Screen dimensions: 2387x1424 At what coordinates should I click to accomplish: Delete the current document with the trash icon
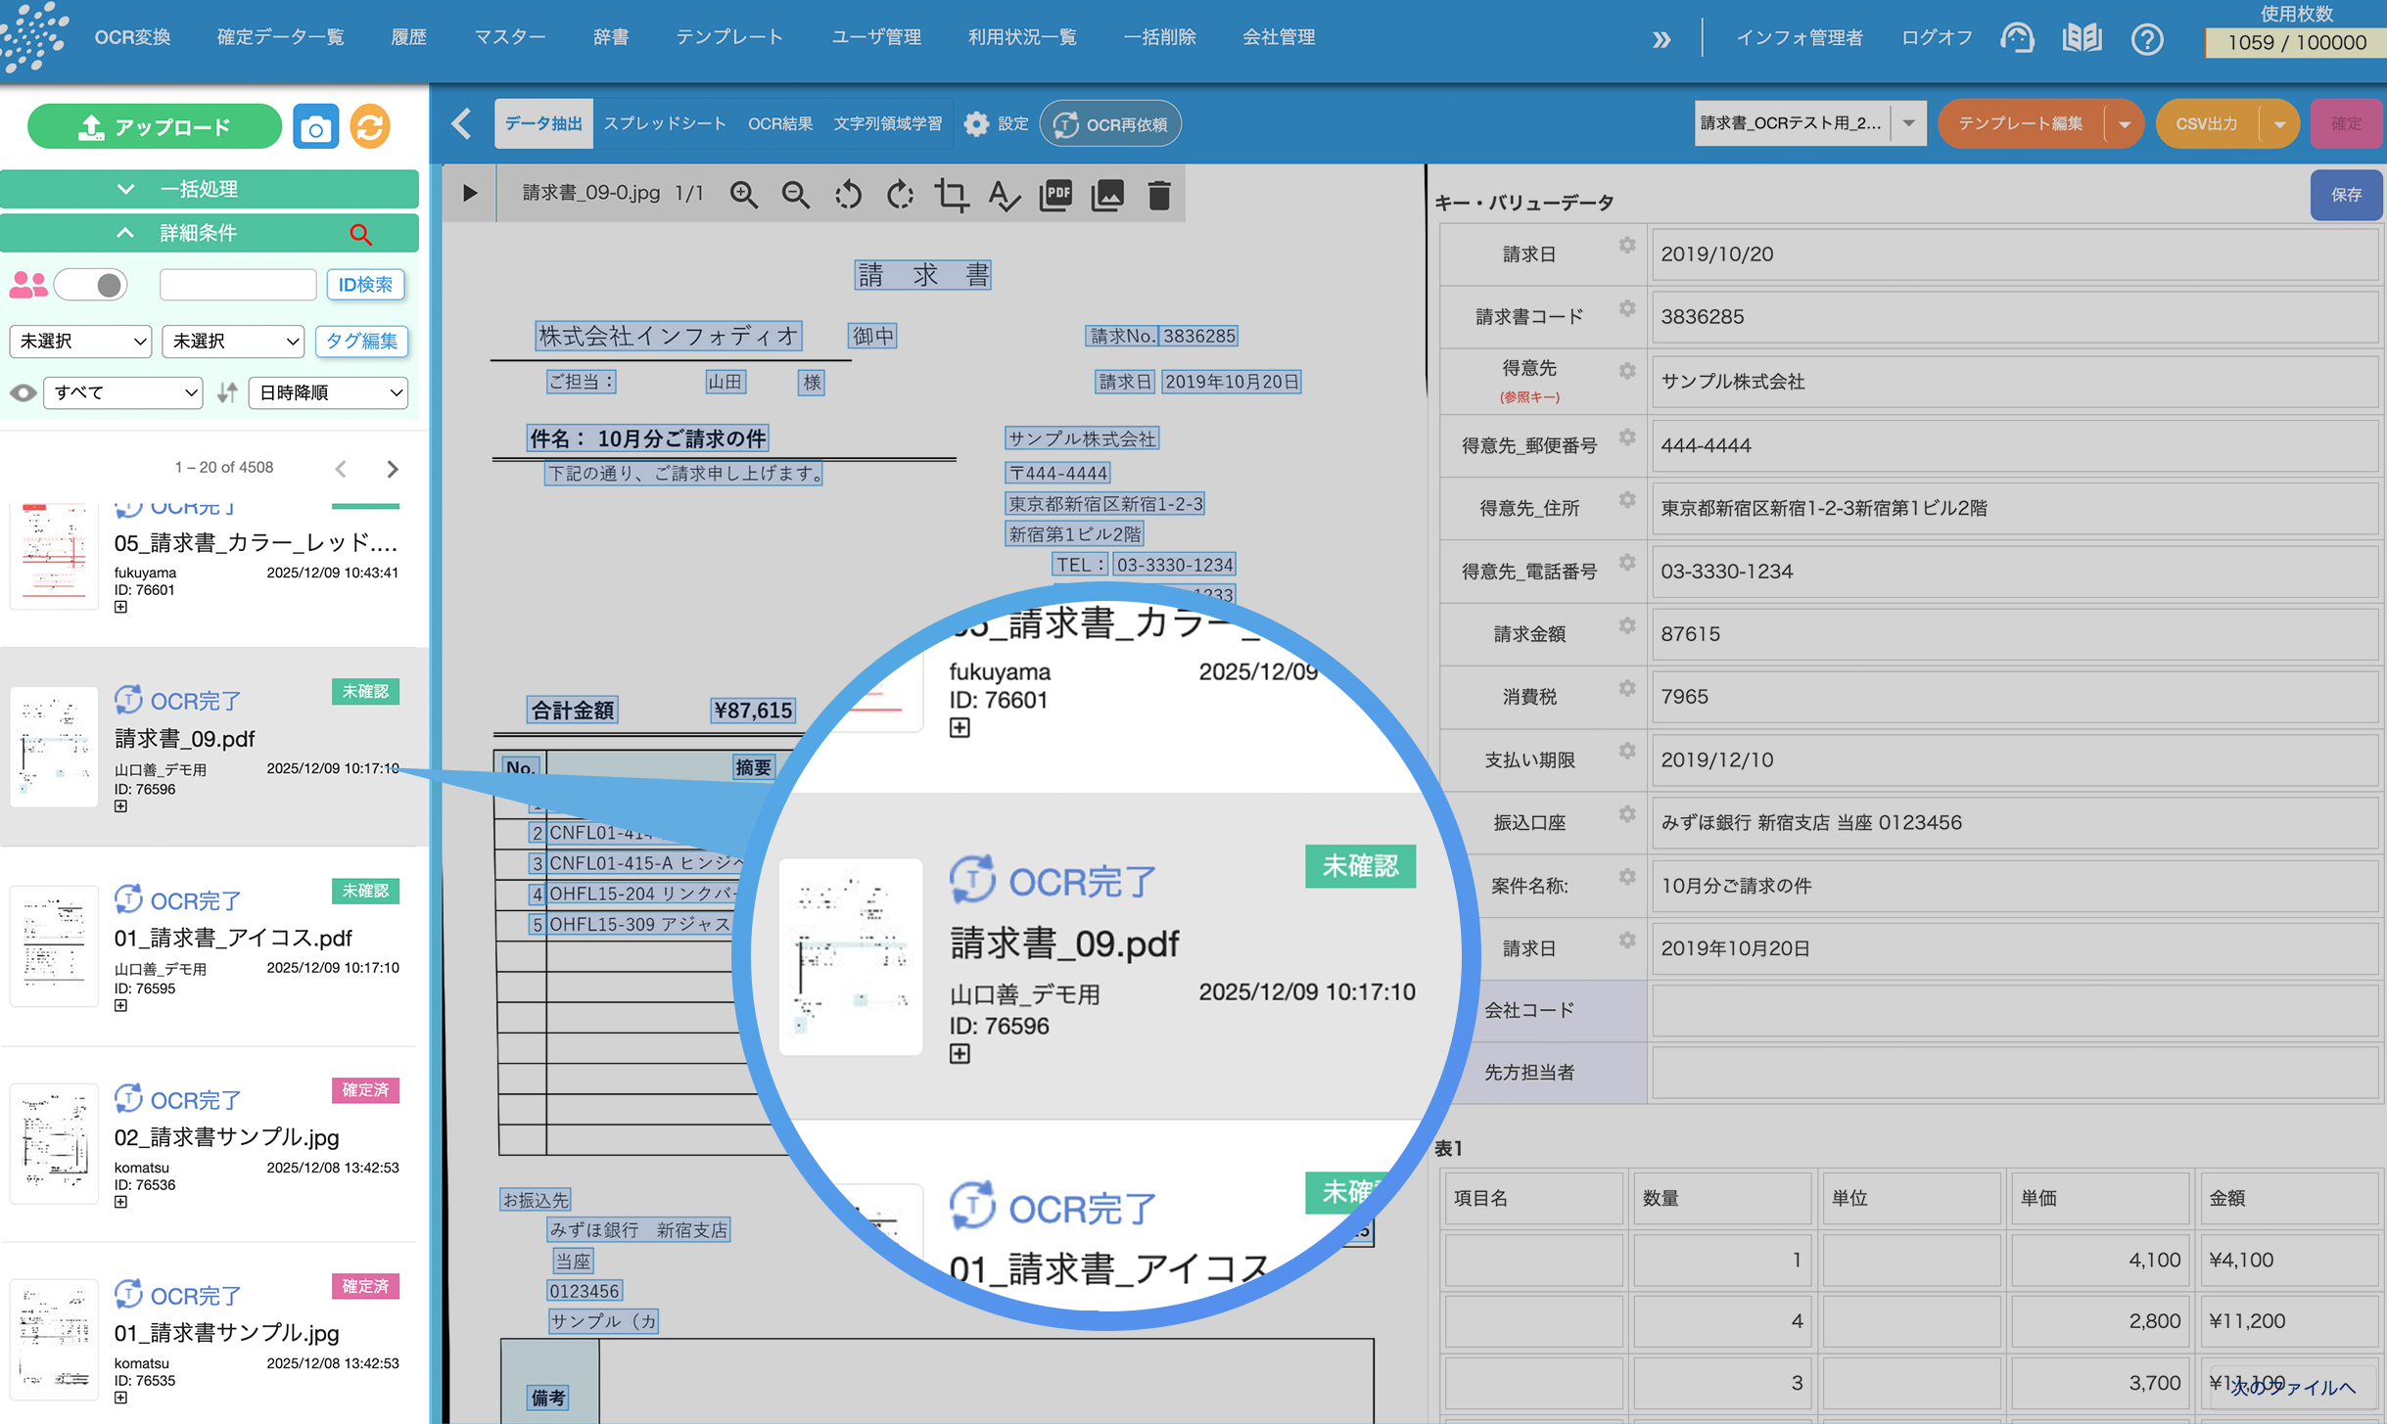(x=1160, y=195)
